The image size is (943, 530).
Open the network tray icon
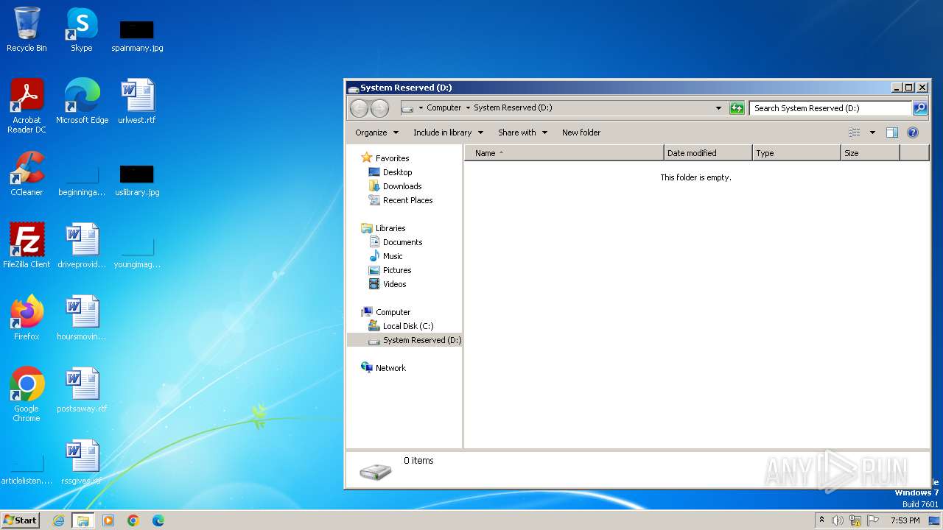click(x=855, y=520)
